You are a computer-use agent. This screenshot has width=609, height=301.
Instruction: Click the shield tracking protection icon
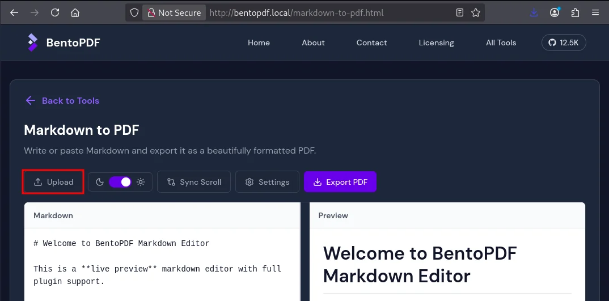[134, 13]
